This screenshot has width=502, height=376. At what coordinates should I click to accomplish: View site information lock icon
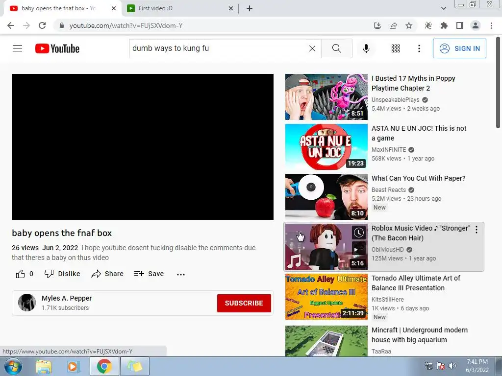click(x=62, y=25)
